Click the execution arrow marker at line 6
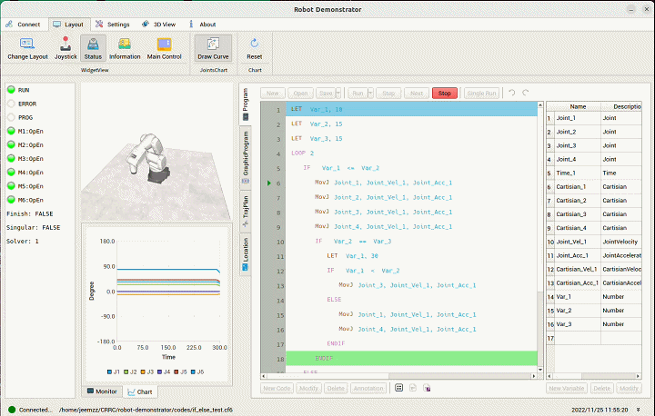The width and height of the screenshot is (655, 416). click(x=269, y=183)
